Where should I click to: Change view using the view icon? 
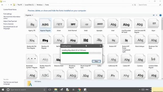point(154,15)
